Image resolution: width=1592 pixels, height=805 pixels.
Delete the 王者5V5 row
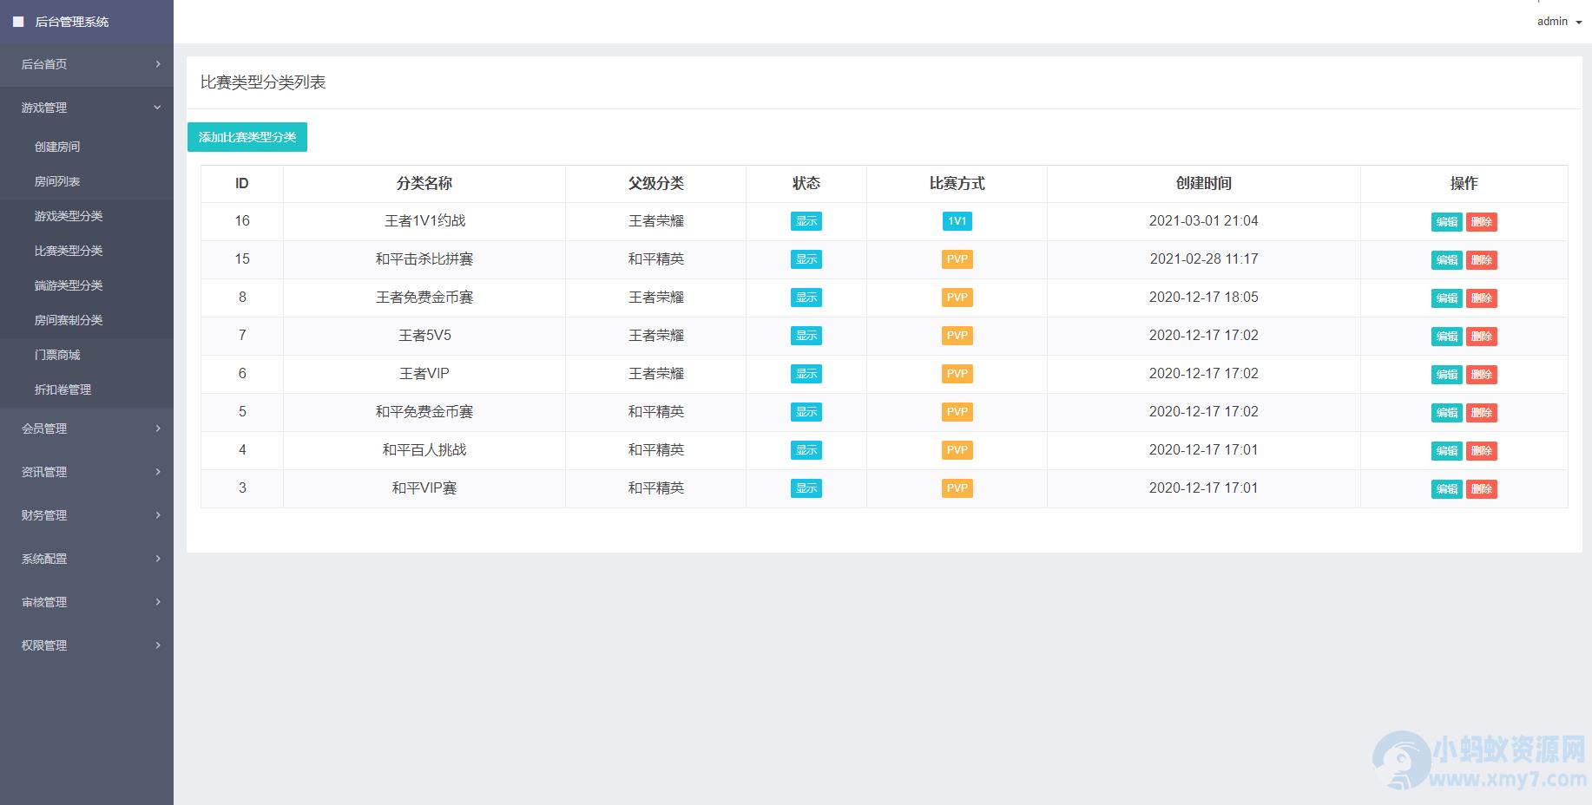click(x=1482, y=337)
